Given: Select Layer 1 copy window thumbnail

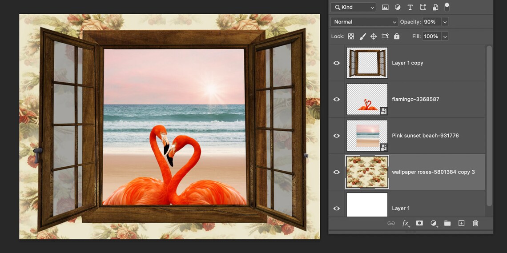Looking at the screenshot, I should pyautogui.click(x=367, y=63).
